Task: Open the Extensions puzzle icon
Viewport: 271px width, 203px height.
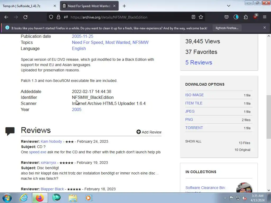Action: click(246, 17)
